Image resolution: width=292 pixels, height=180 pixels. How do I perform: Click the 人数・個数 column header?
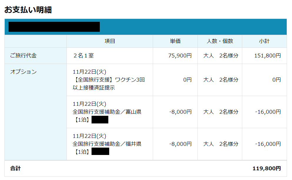click(220, 41)
